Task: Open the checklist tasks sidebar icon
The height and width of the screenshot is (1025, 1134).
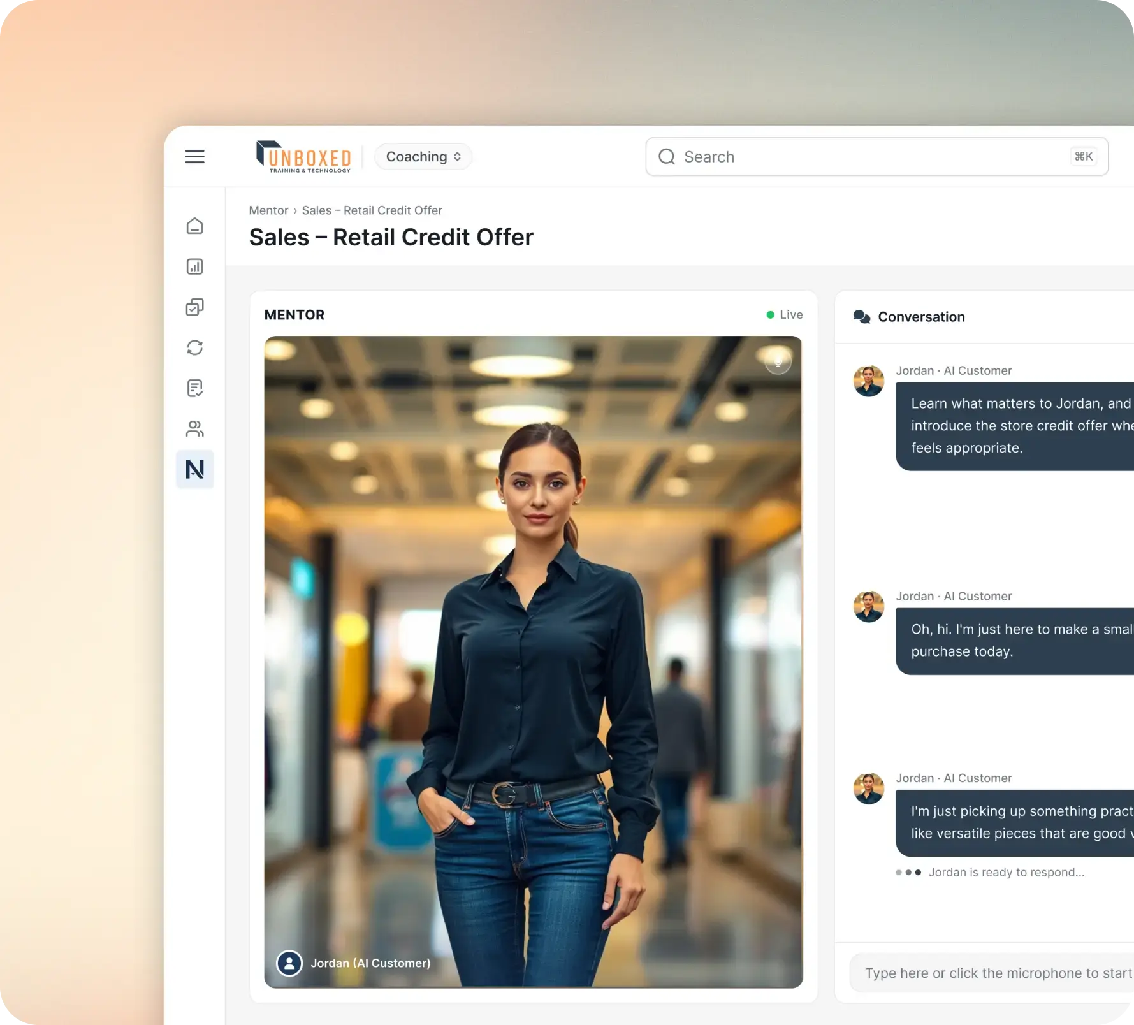Action: tap(195, 307)
